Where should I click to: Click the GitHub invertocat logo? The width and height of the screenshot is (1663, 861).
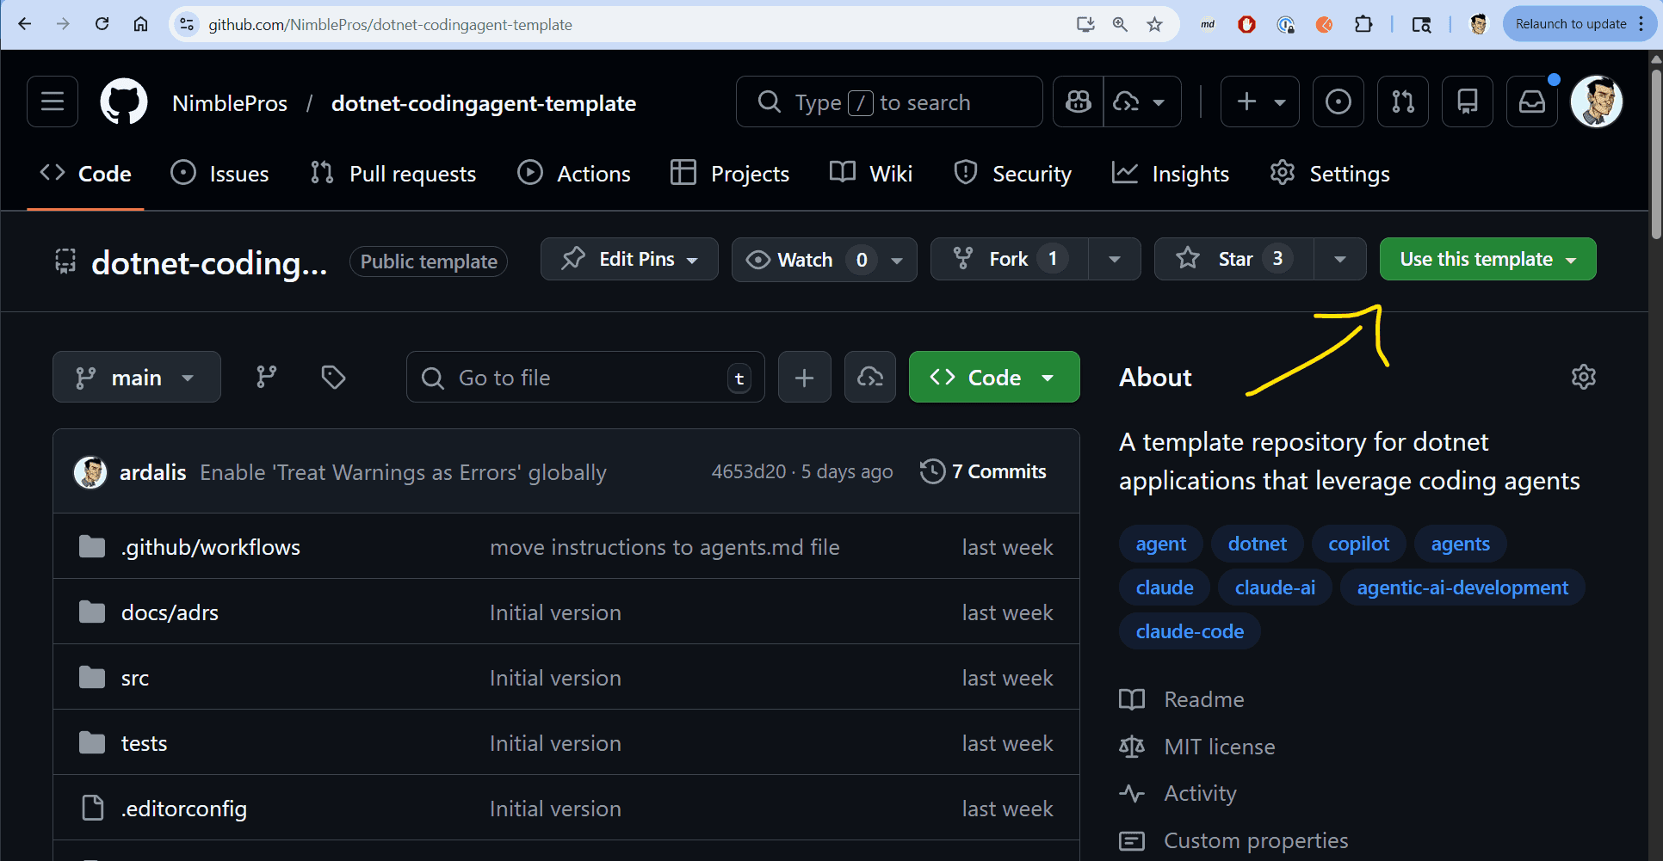pos(123,101)
